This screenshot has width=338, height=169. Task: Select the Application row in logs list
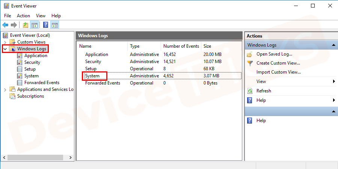159,54
